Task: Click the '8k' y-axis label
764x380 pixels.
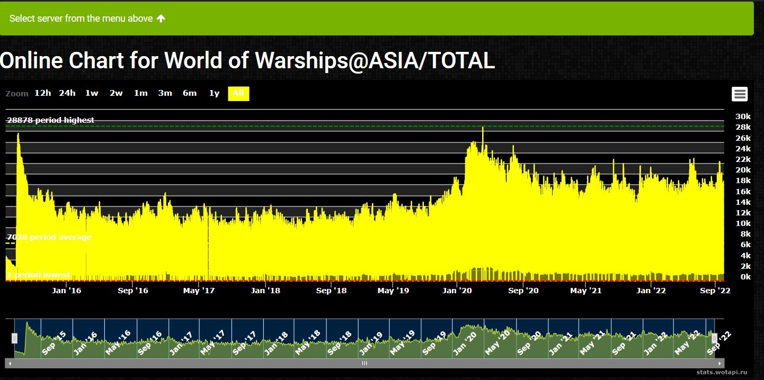Action: 745,234
